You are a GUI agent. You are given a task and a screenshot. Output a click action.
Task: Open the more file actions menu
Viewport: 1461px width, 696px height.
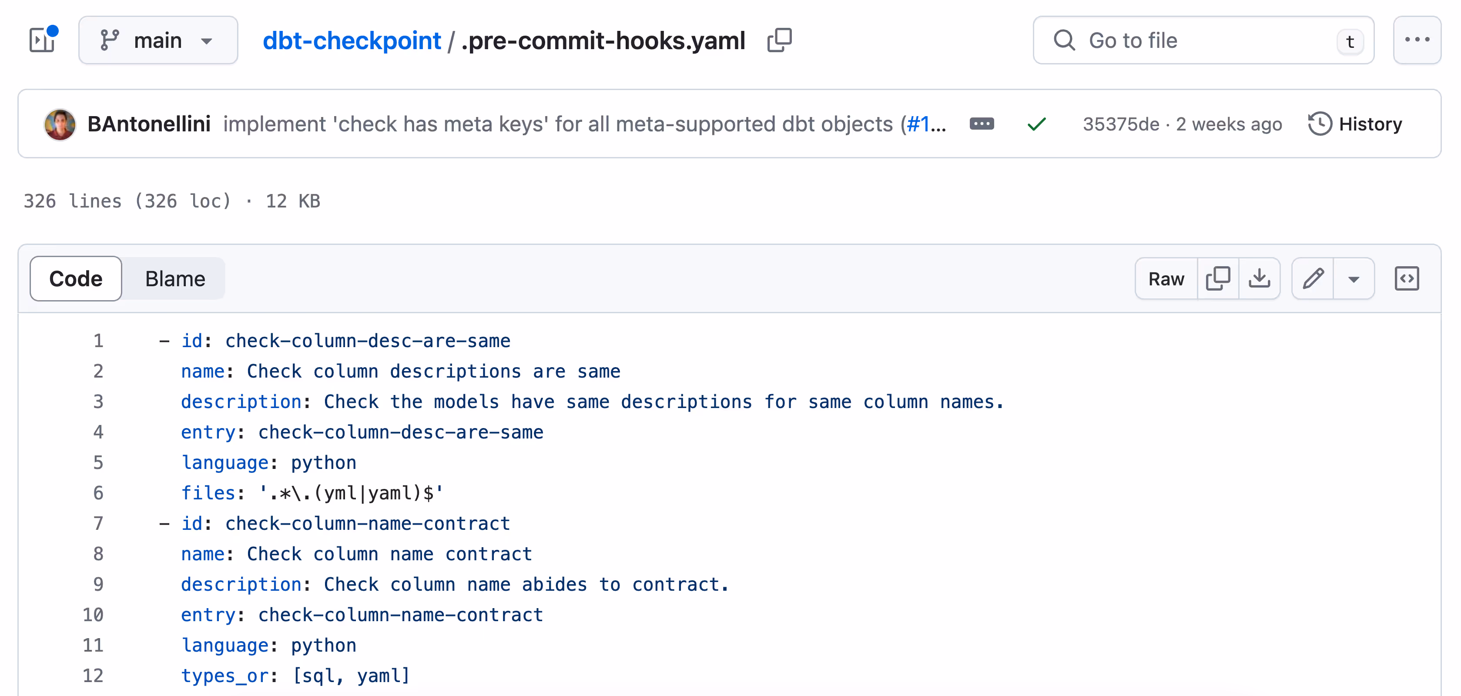tap(1417, 40)
